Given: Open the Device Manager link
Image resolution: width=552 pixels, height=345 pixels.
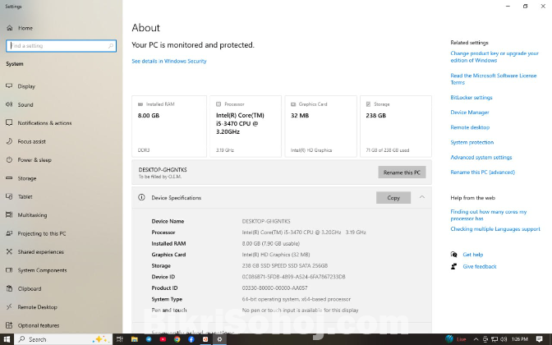Looking at the screenshot, I should [x=469, y=113].
